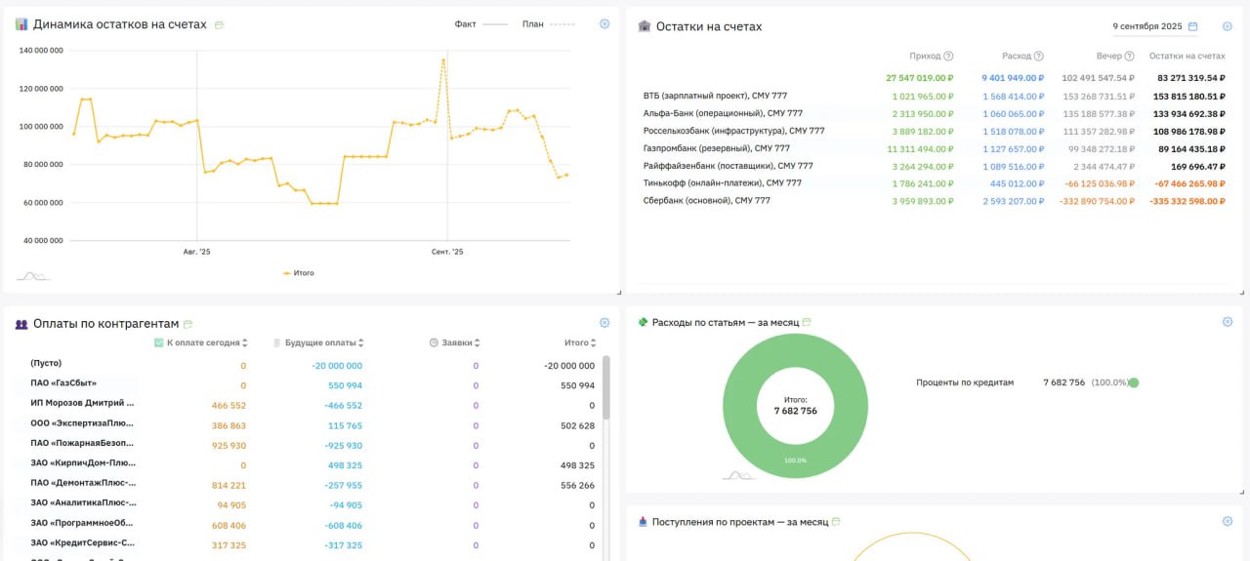Open settings gear of Динамика остатков widget

(604, 24)
